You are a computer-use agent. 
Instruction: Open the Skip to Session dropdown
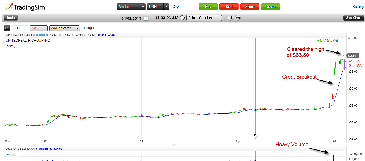204,18
